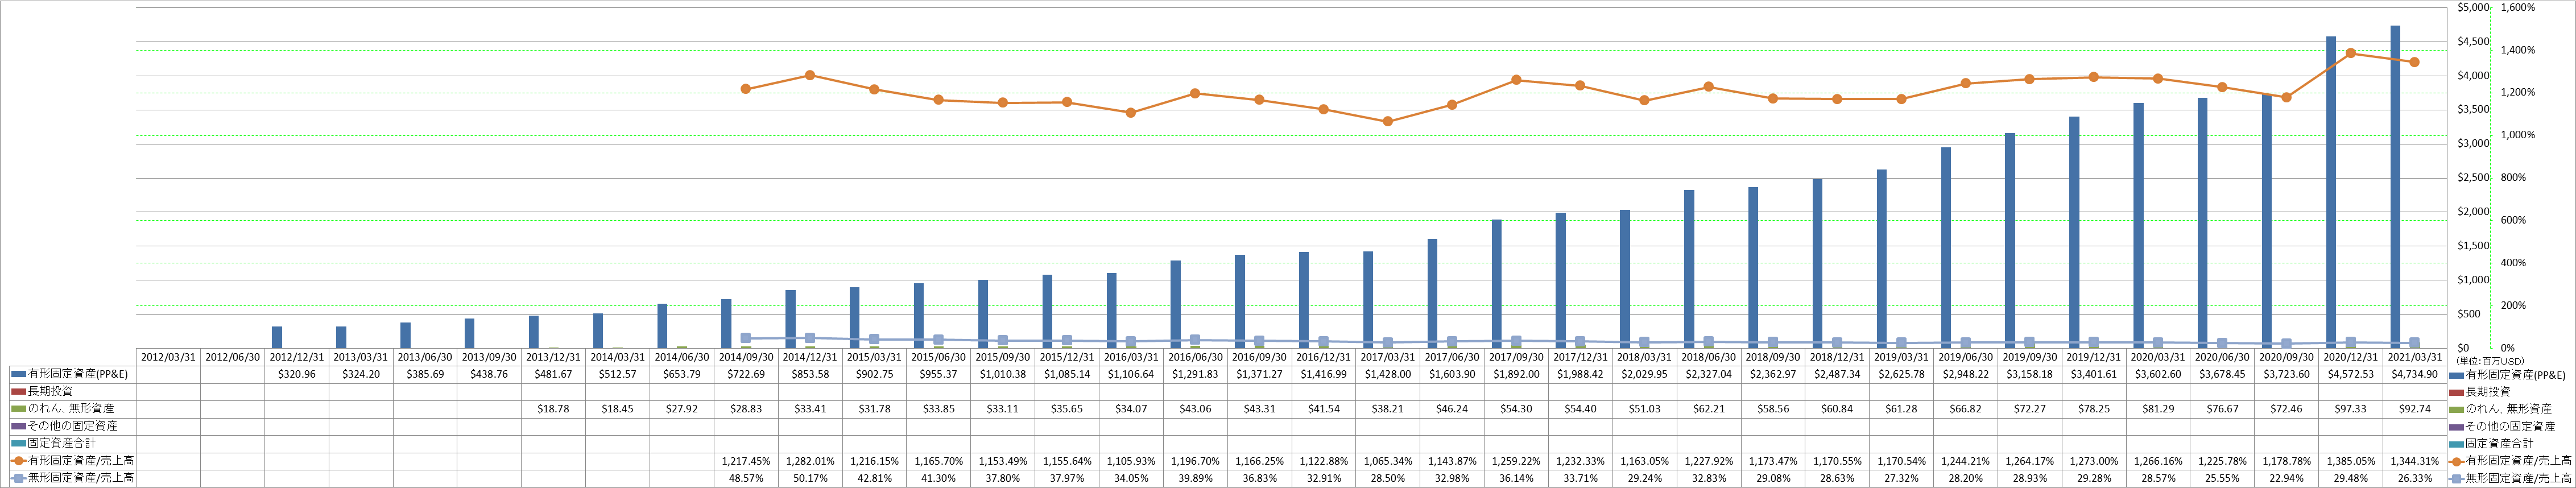Click the 1,065.34% ratio cell

(x=1388, y=461)
